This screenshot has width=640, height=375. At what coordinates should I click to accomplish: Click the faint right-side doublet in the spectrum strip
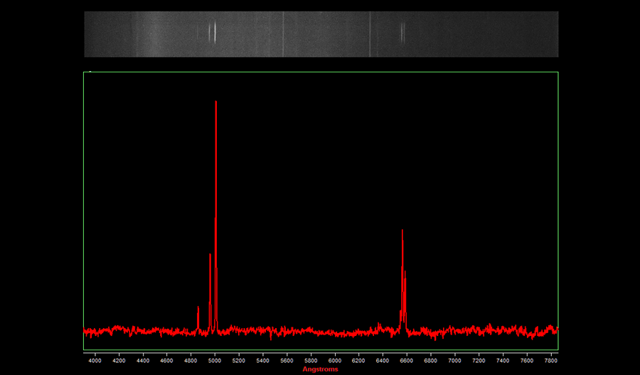pos(402,33)
